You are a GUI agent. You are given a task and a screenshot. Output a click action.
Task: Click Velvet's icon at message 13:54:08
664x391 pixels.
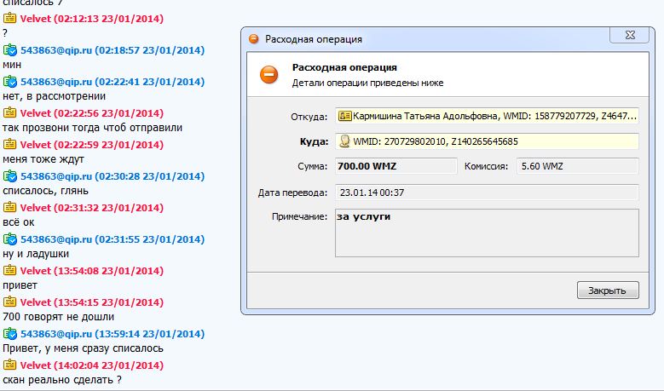pyautogui.click(x=9, y=270)
